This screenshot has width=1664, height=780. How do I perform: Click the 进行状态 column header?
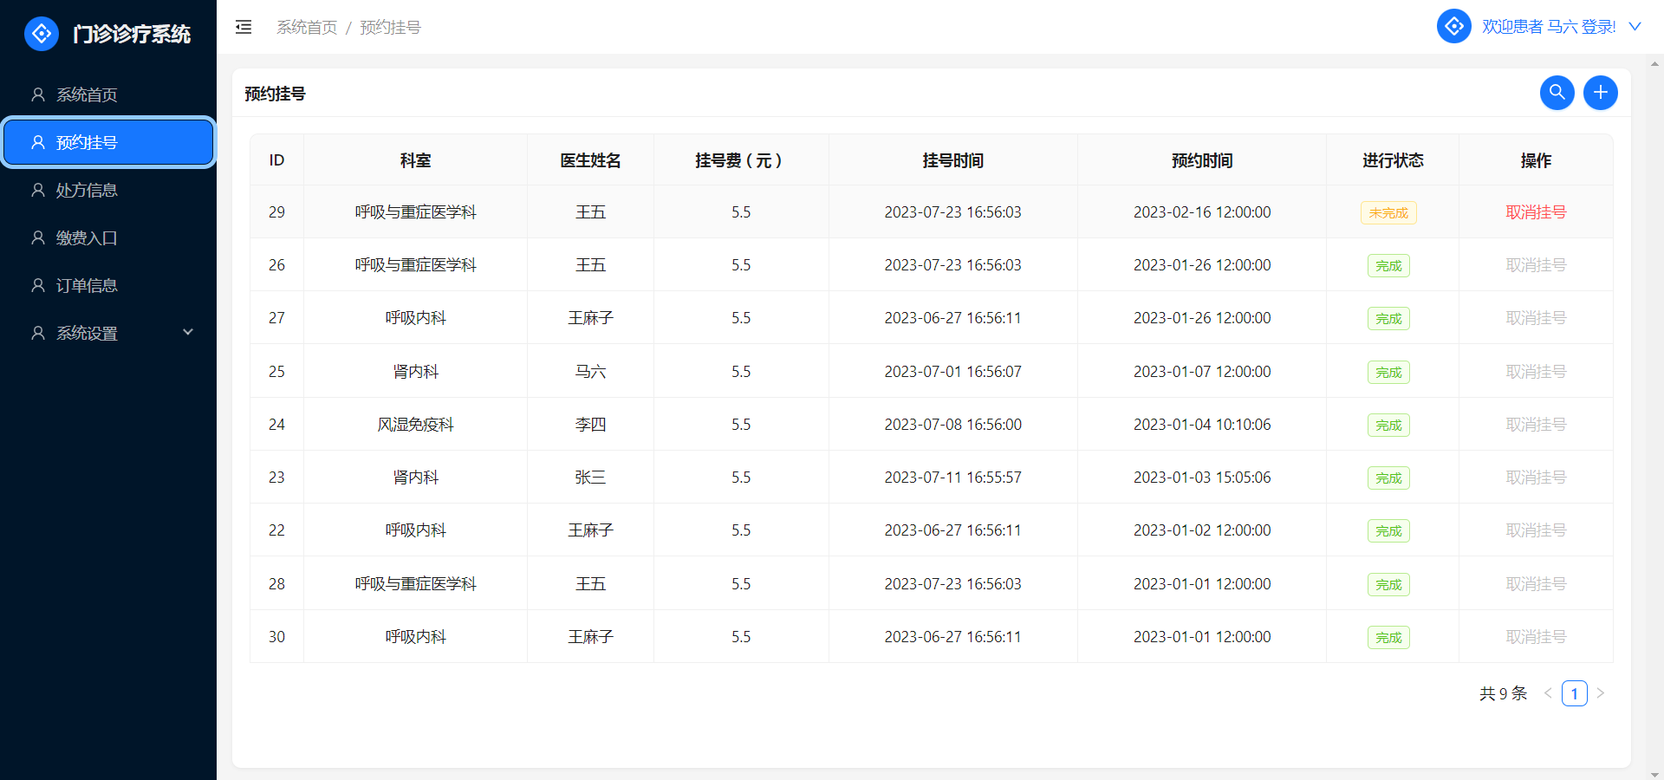tap(1393, 160)
